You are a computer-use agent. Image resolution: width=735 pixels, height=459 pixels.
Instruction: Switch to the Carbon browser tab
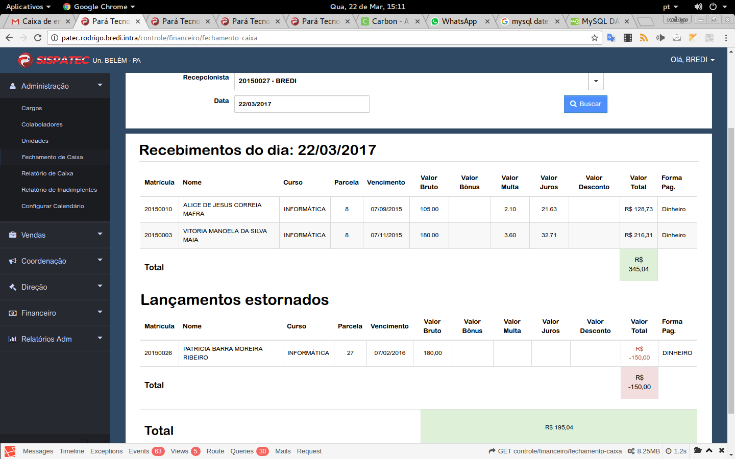pyautogui.click(x=389, y=21)
